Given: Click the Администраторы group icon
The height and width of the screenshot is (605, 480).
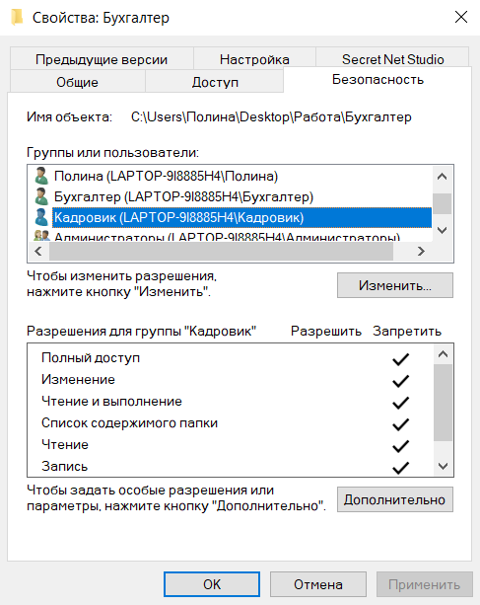Looking at the screenshot, I should tap(41, 236).
